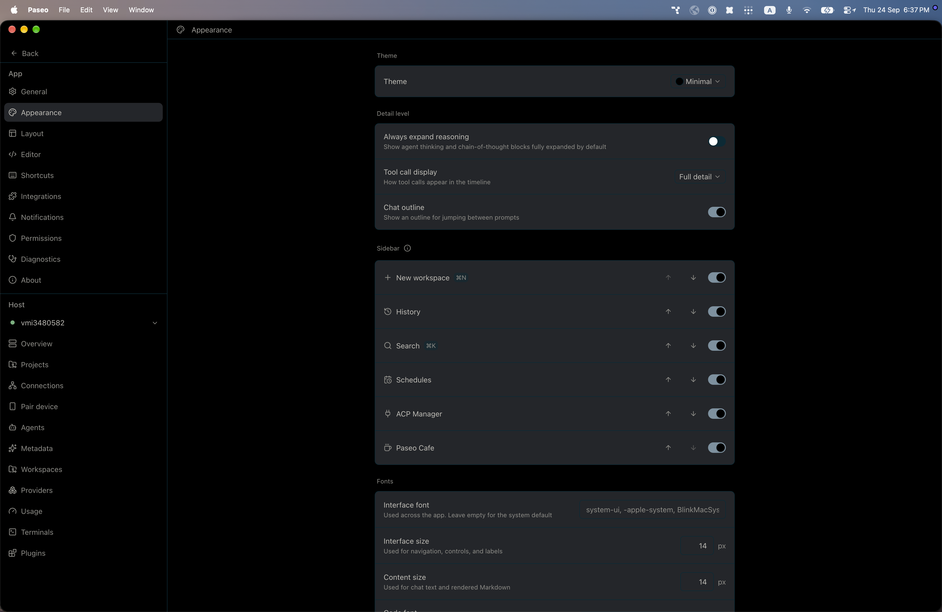Turn off Paseo Cafe sidebar toggle
Image resolution: width=942 pixels, height=612 pixels.
coord(716,448)
